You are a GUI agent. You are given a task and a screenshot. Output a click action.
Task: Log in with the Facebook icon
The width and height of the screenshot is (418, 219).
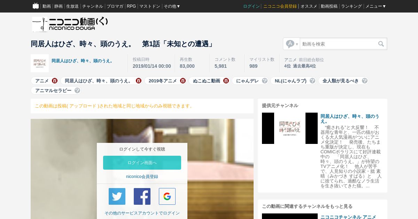pos(142,196)
